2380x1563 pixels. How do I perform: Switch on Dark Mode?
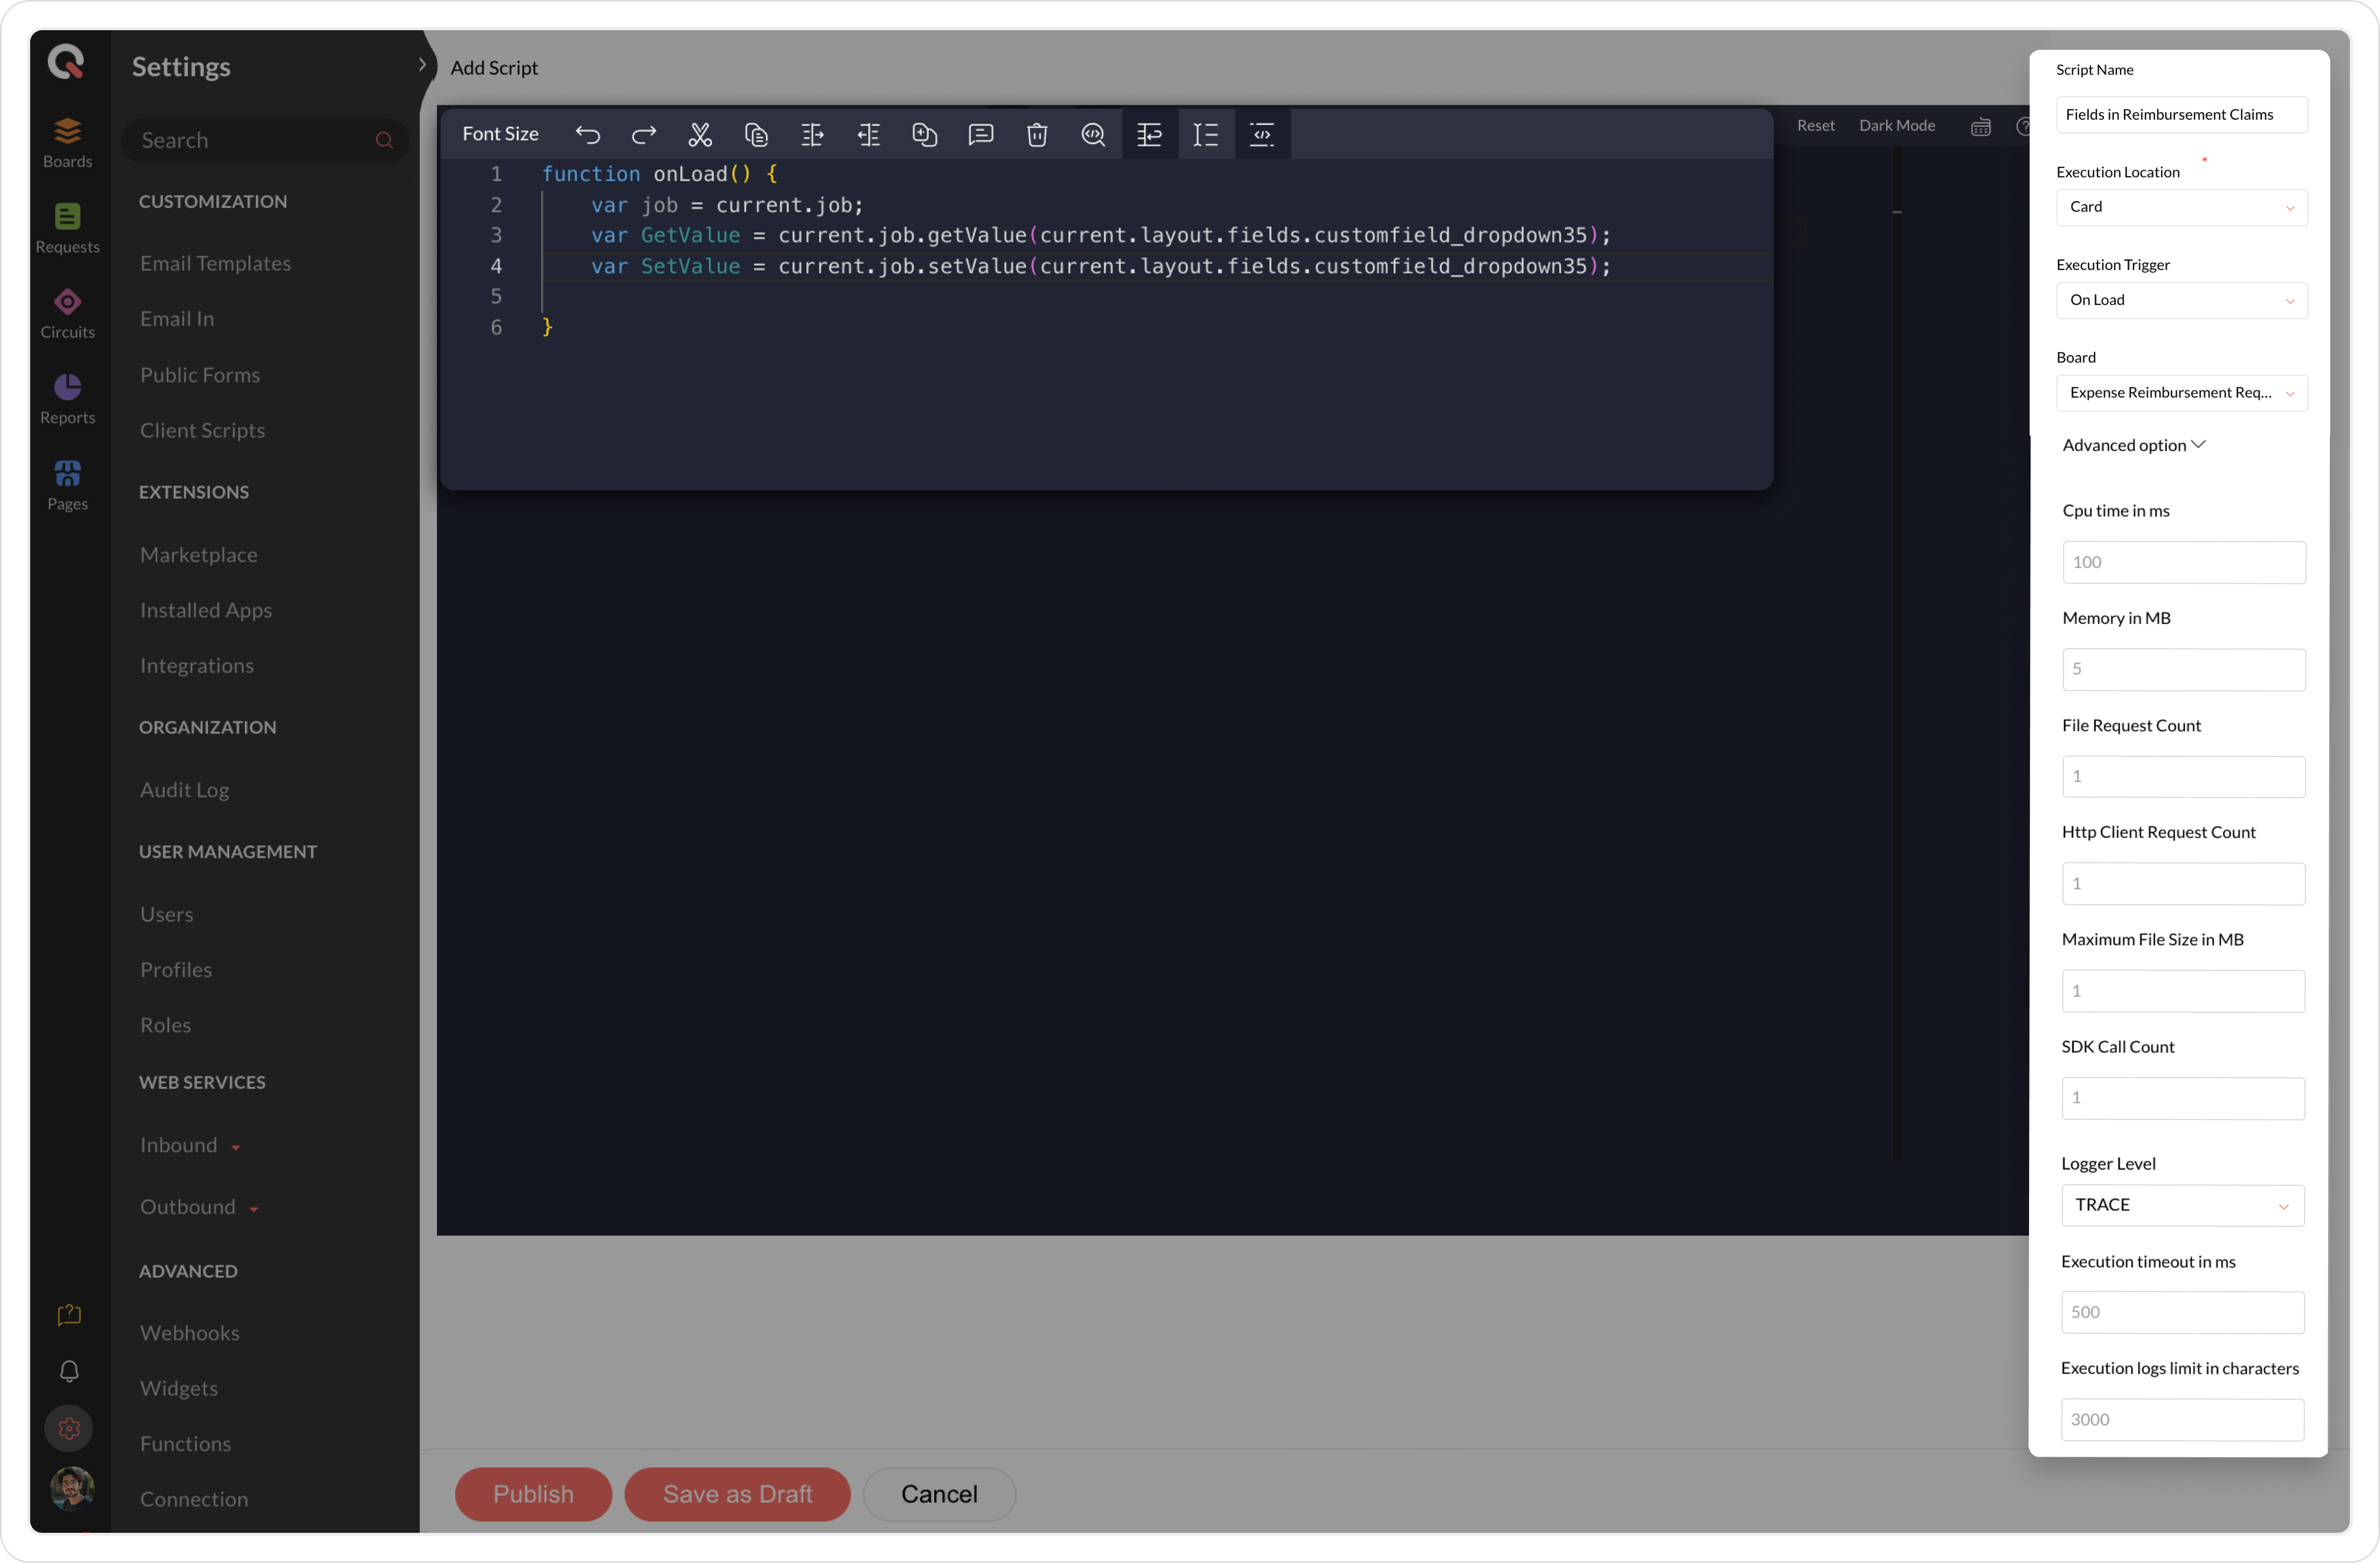1896,125
